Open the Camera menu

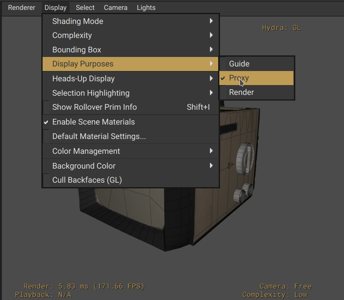(x=116, y=8)
